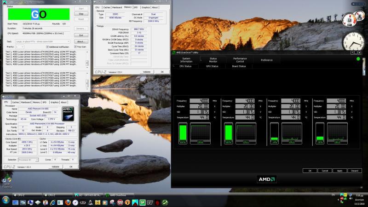Click the green status indicator in OverDrive
The image size is (368, 207).
point(358,59)
